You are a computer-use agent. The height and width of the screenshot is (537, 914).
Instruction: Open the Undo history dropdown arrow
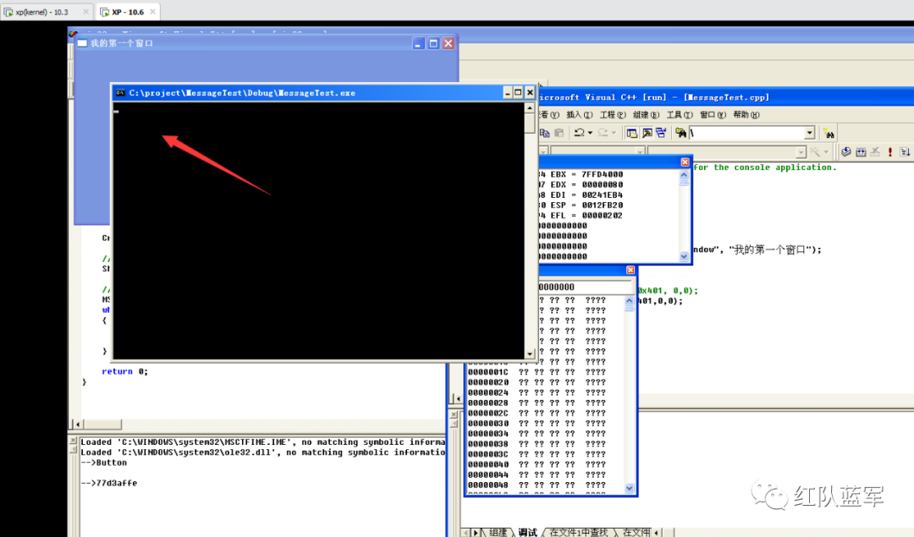click(x=590, y=134)
